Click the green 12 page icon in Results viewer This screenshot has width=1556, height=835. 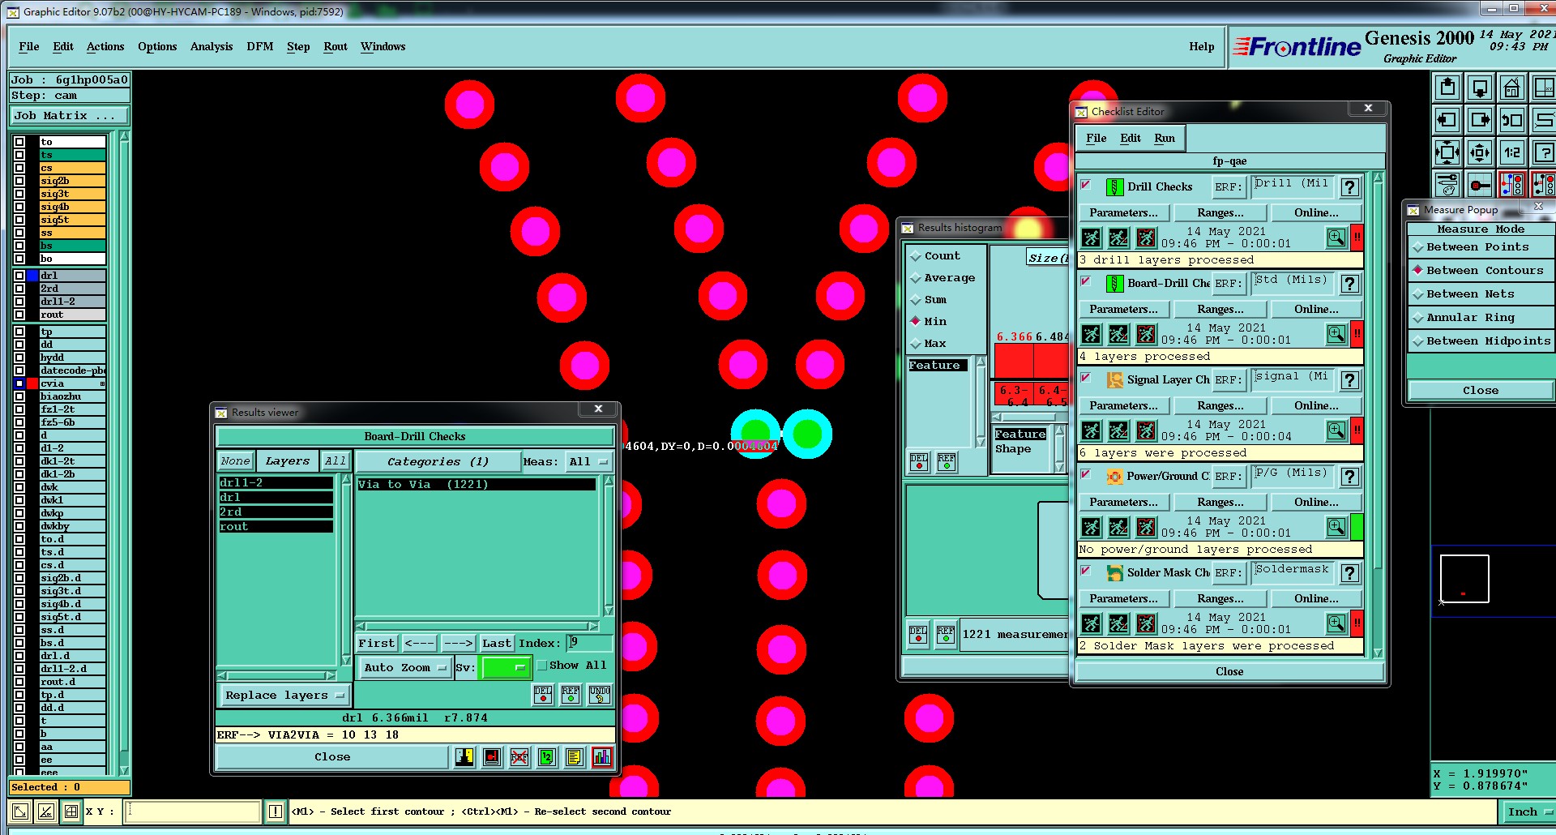click(x=547, y=757)
